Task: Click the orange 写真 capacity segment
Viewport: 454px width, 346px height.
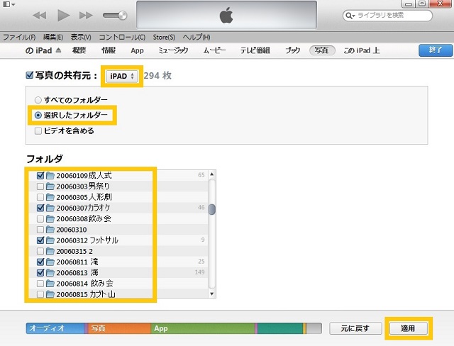Action: tap(119, 328)
